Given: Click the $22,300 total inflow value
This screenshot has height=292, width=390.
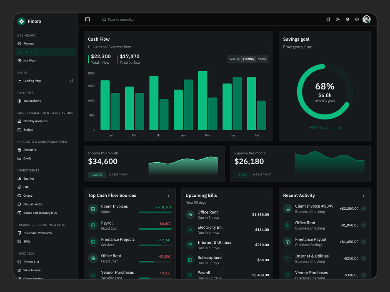Looking at the screenshot, I should tap(101, 57).
